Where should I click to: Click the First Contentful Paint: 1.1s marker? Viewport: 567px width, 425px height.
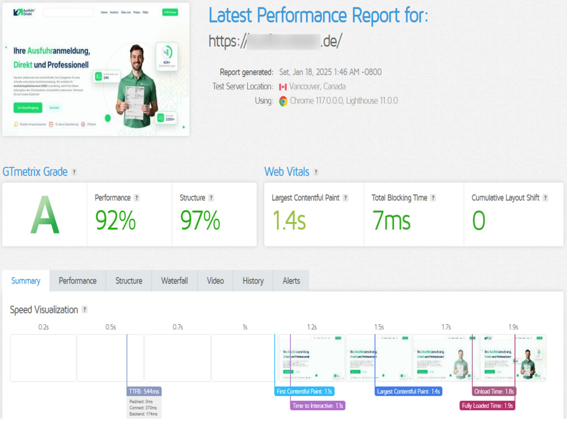point(304,392)
